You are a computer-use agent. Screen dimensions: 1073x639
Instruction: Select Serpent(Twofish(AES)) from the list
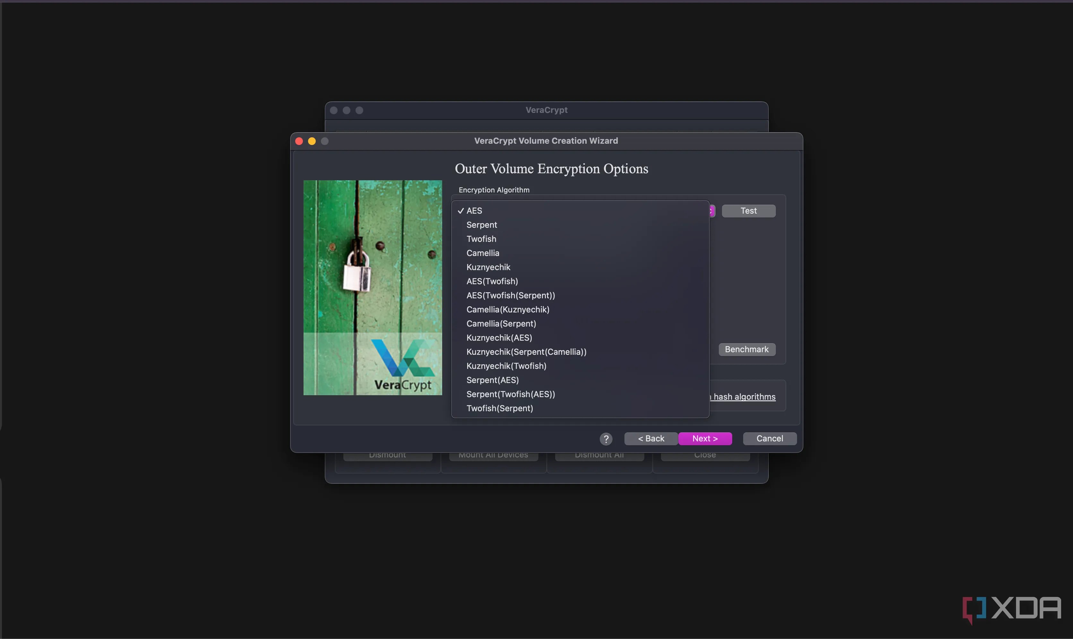coord(511,394)
